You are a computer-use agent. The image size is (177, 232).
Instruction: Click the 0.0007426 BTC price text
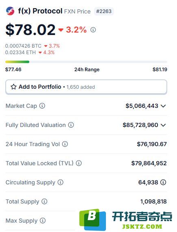pyautogui.click(x=23, y=46)
